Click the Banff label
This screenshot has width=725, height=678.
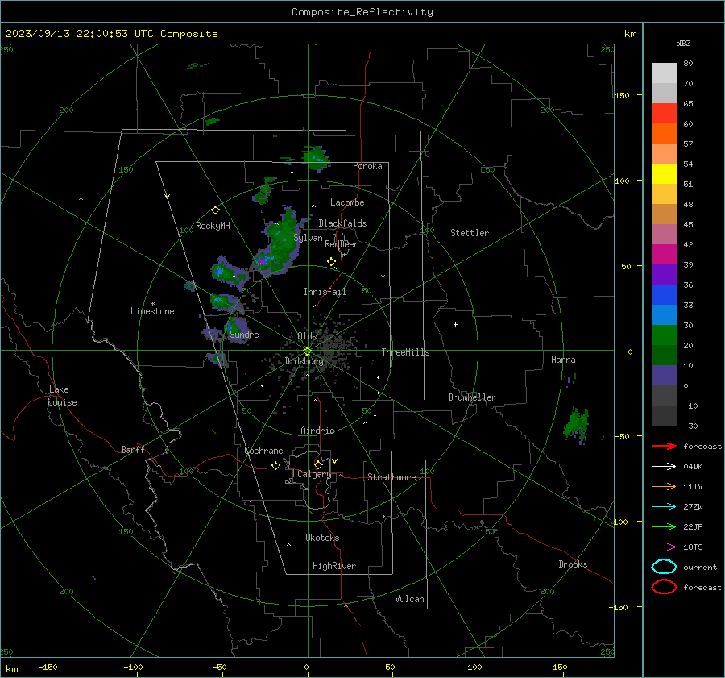pyautogui.click(x=133, y=449)
